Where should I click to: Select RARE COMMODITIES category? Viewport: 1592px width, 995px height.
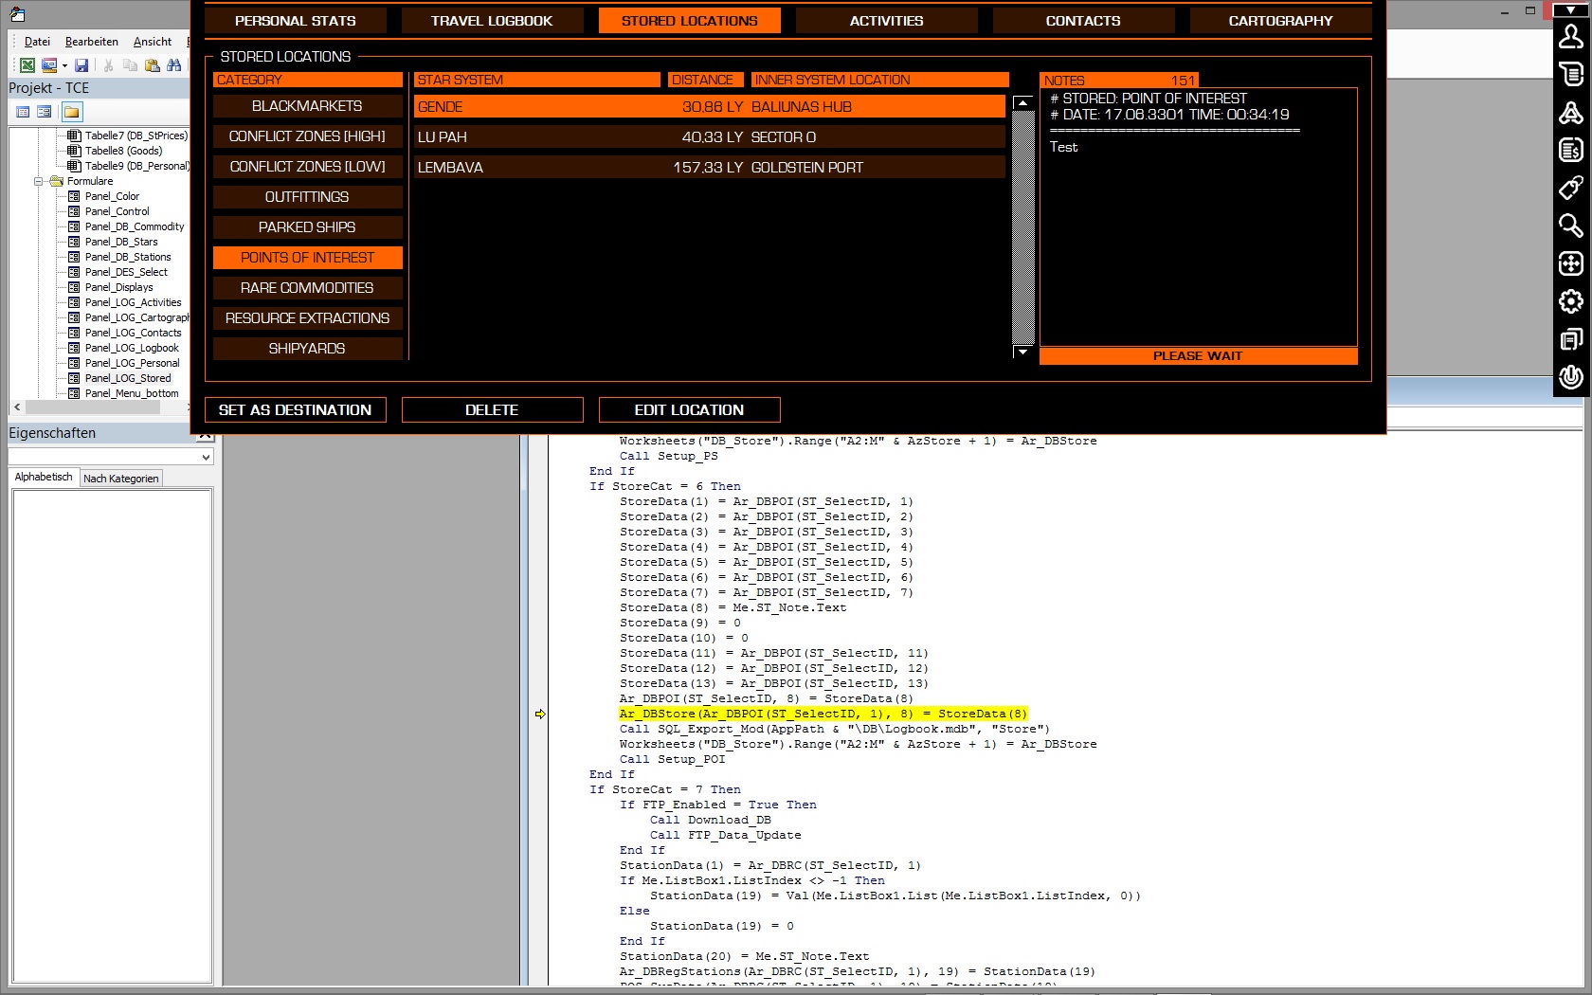pyautogui.click(x=307, y=288)
